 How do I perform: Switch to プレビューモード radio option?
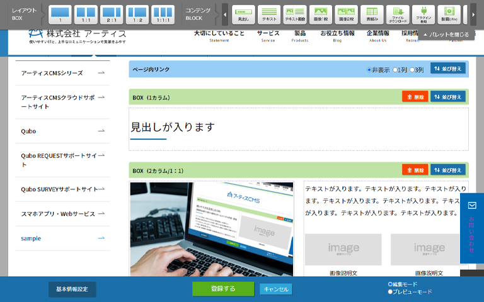pos(391,292)
